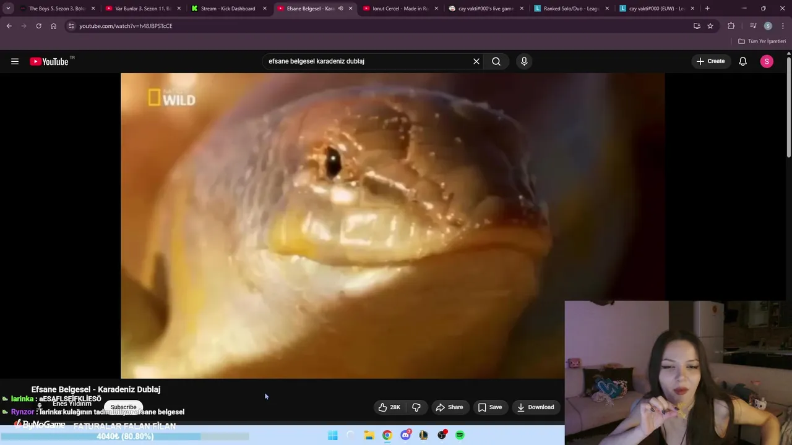Switch to cay vakti#000 (EUW) tab
This screenshot has width=792, height=445.
pos(656,9)
